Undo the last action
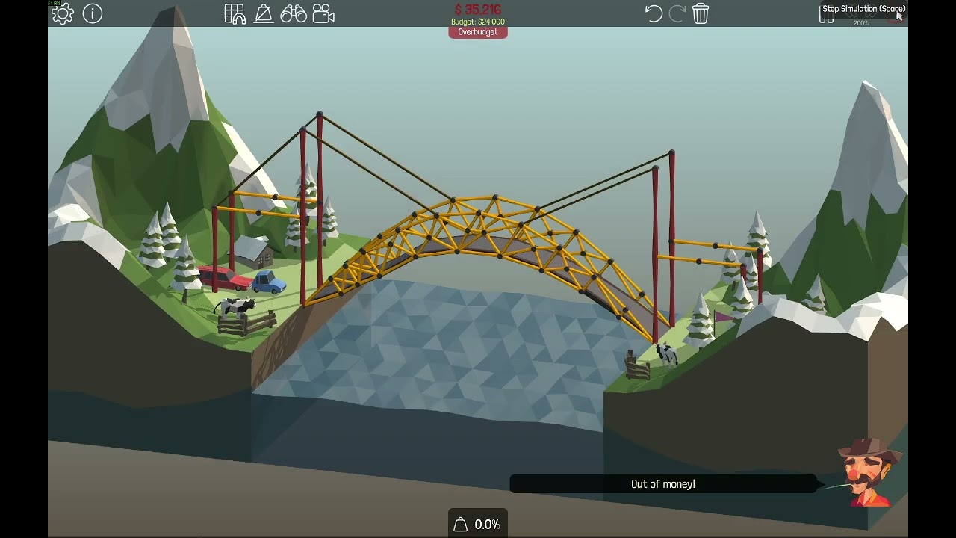Screen dimensions: 956x538 (x=654, y=13)
